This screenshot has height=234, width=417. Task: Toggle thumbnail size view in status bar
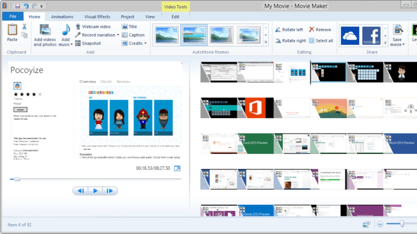(x=367, y=224)
